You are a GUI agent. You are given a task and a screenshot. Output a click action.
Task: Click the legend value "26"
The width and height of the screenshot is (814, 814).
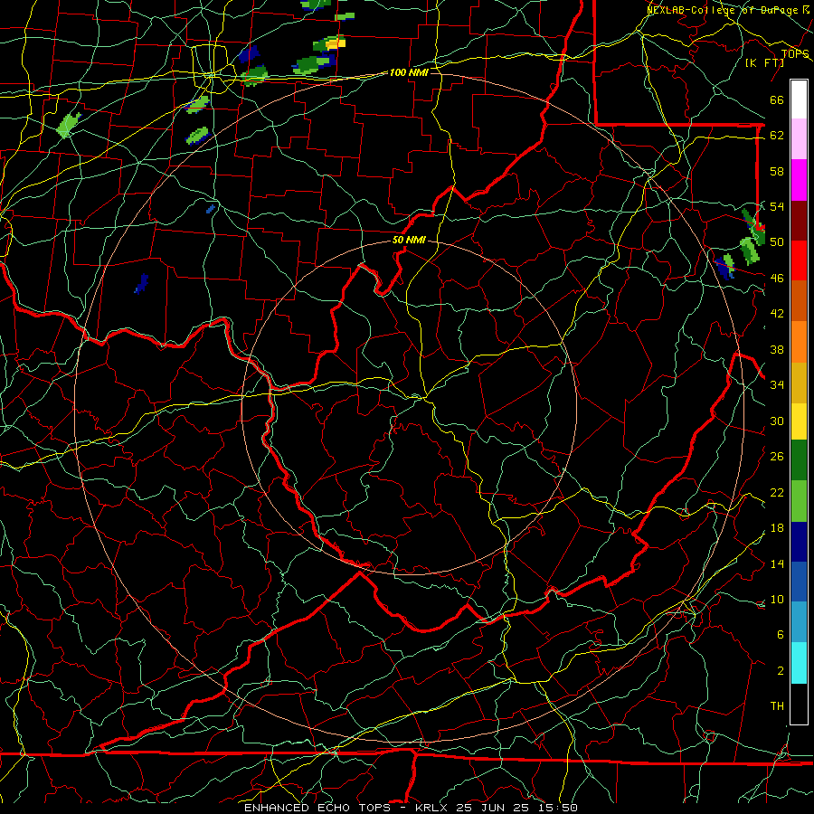pos(777,457)
